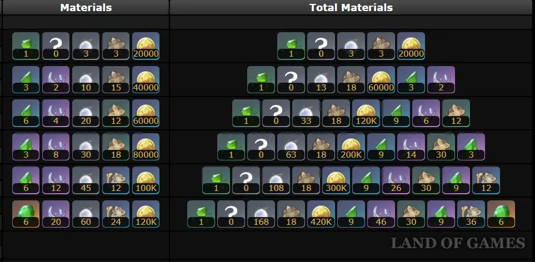
Task: Choose the purple claw icon labeled 46
Action: (x=381, y=214)
